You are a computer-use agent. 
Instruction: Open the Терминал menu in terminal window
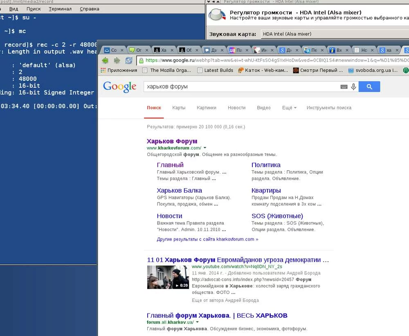point(60,9)
